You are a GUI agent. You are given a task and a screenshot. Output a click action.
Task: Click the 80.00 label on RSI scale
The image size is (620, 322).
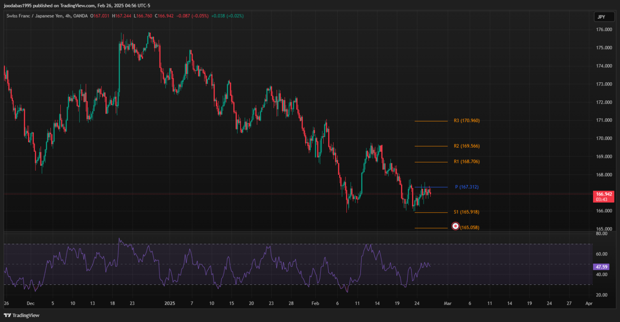tap(601, 234)
